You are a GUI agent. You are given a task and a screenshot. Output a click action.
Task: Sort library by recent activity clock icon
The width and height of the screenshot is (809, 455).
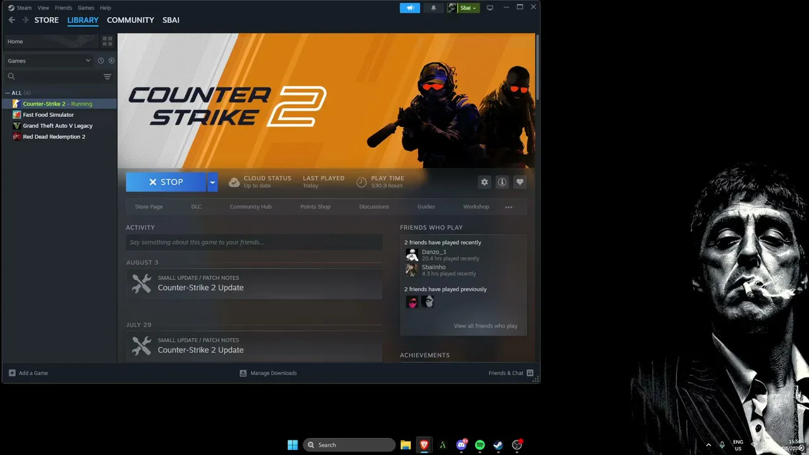100,61
